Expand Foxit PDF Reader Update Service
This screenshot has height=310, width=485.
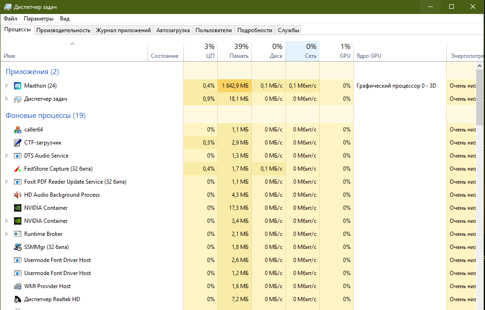tap(7, 182)
